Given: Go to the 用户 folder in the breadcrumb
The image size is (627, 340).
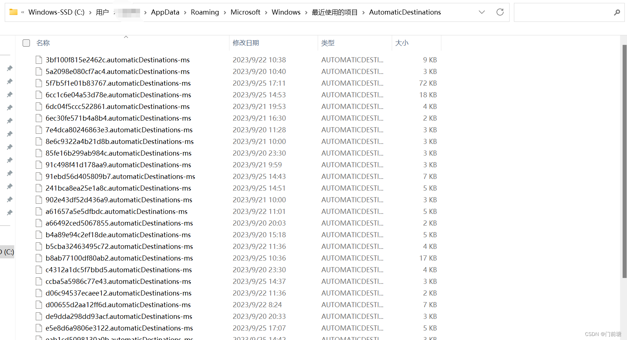Looking at the screenshot, I should pos(102,12).
